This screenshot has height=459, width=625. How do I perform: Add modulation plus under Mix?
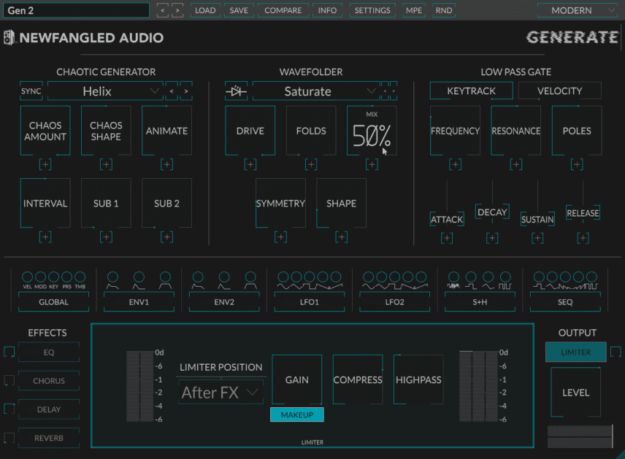pyautogui.click(x=372, y=164)
